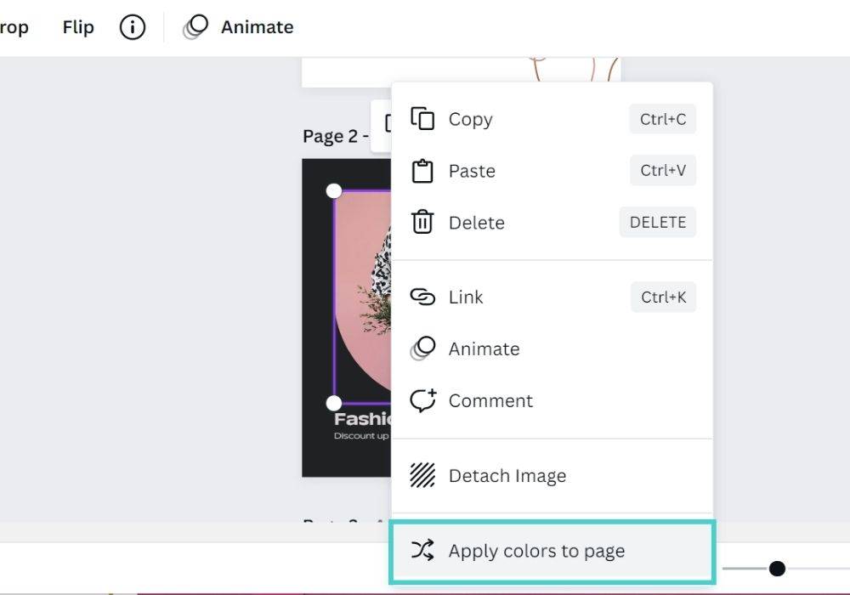This screenshot has width=850, height=595.
Task: Click the Paste clipboard icon
Action: tap(422, 171)
